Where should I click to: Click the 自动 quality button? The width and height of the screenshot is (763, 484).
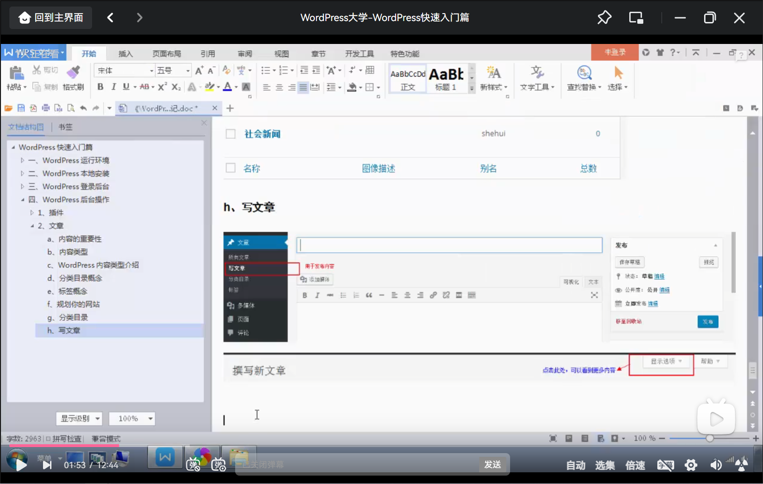pos(576,465)
